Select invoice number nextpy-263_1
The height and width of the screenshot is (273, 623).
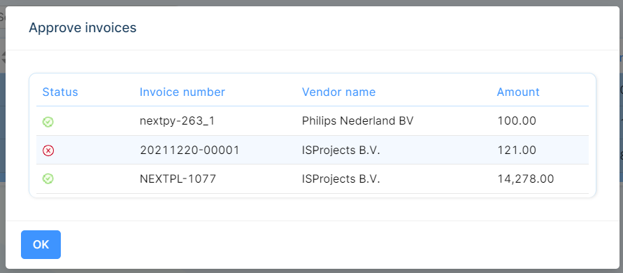(177, 121)
